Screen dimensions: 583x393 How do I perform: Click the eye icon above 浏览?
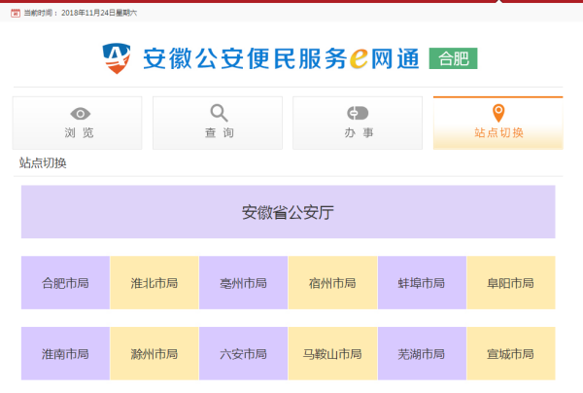click(80, 114)
